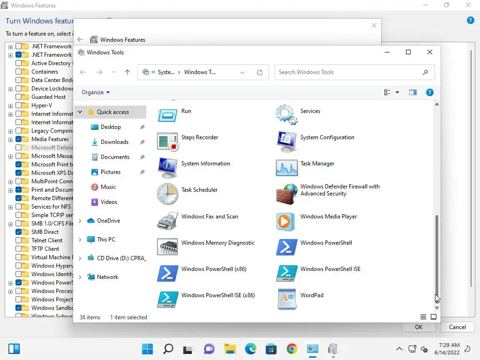The width and height of the screenshot is (480, 360).
Task: Toggle the preview pane icon
Action: click(x=412, y=92)
